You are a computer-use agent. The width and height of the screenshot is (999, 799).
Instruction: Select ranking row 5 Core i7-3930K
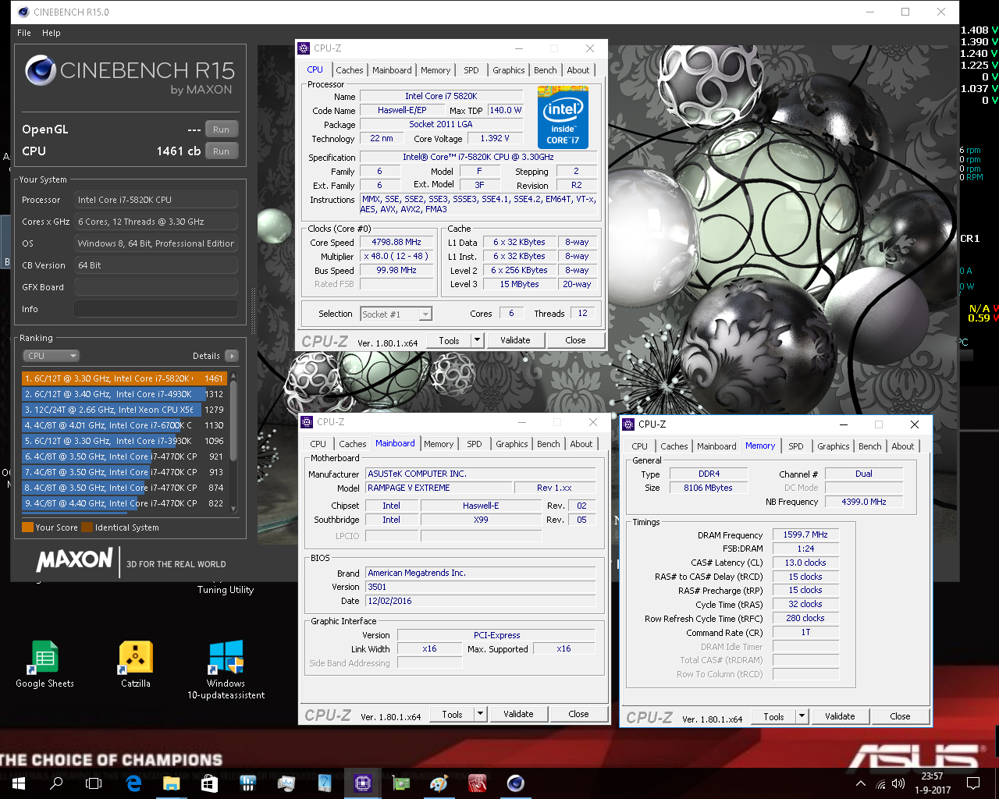click(125, 441)
